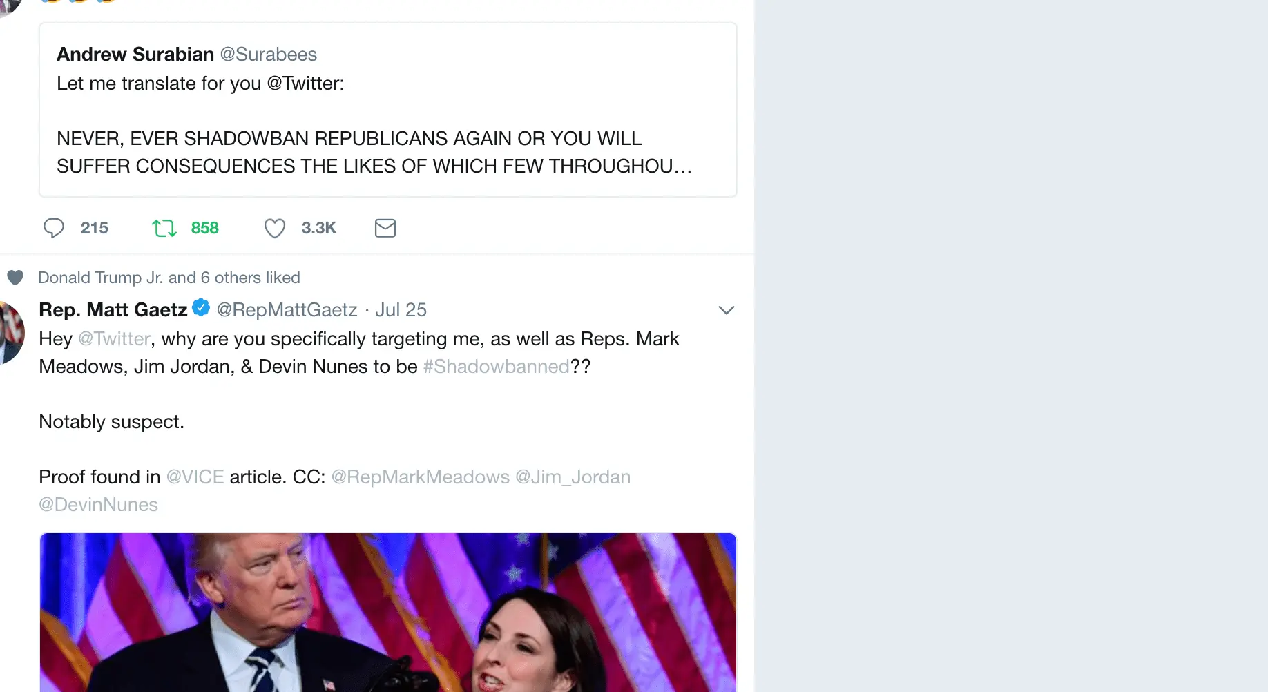Send tweet via direct message envelope icon
This screenshot has width=1268, height=692.
(x=385, y=228)
